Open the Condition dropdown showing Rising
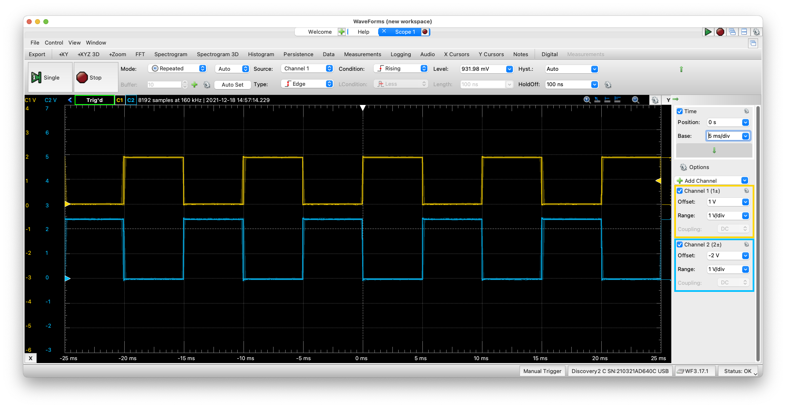This screenshot has height=408, width=786. point(401,69)
